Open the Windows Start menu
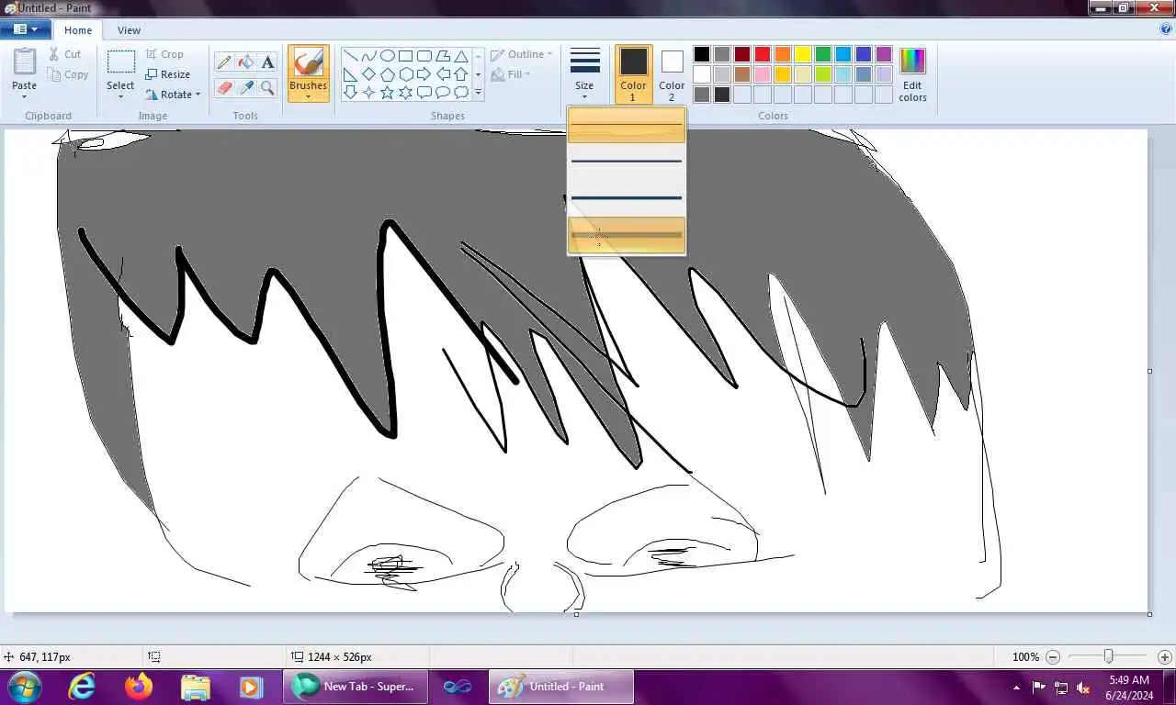Screen dimensions: 1176x705 coord(23,687)
